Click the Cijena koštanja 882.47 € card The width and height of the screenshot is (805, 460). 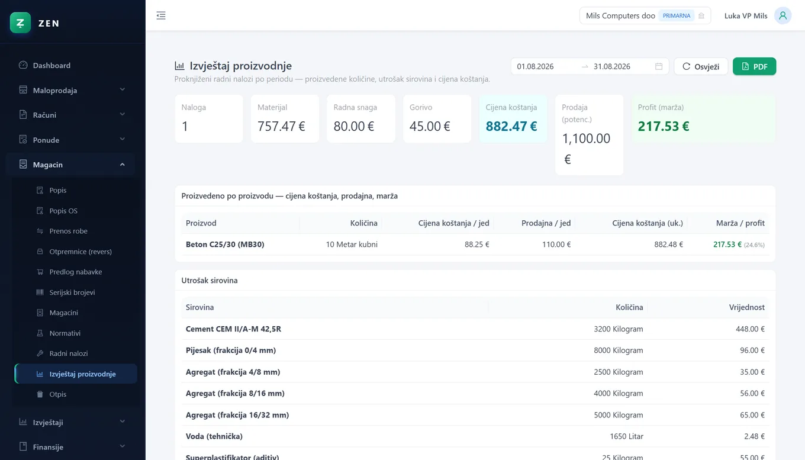click(x=513, y=119)
